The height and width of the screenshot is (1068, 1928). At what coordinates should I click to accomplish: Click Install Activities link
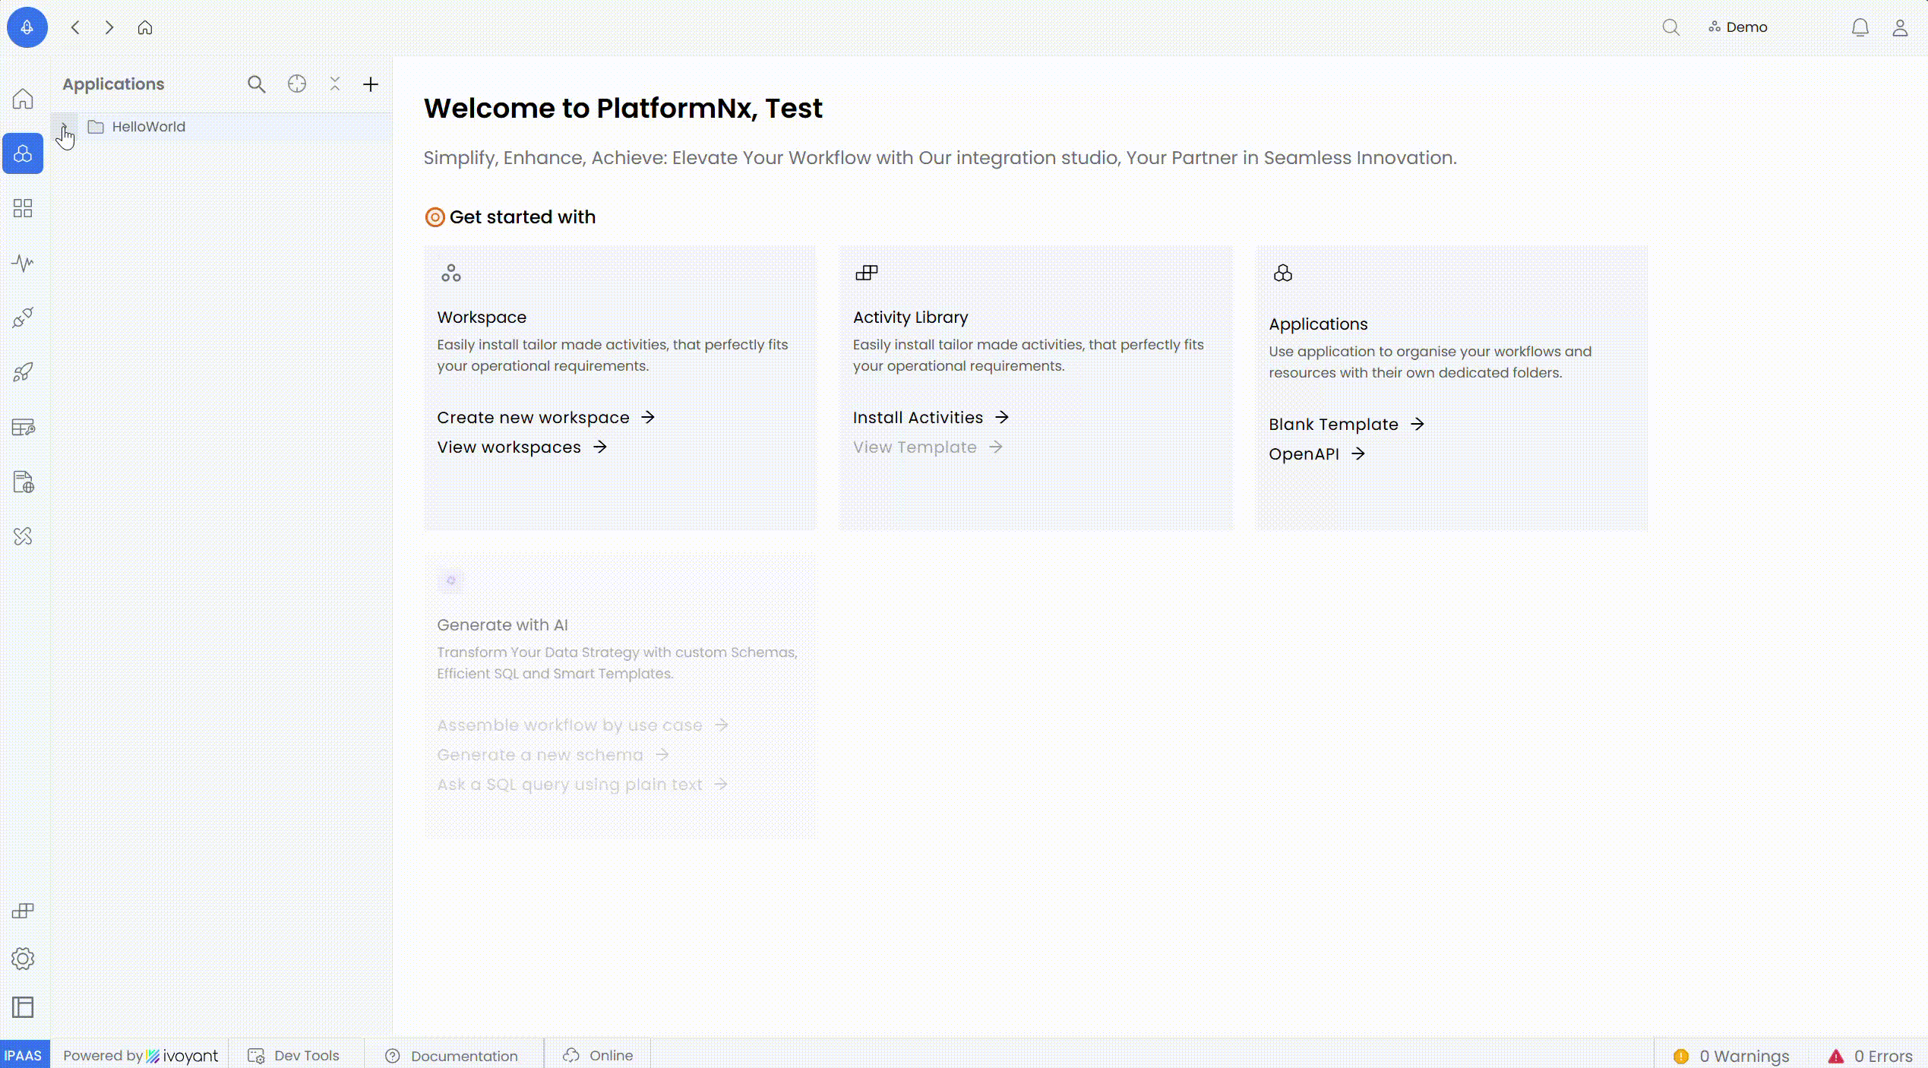tap(931, 417)
